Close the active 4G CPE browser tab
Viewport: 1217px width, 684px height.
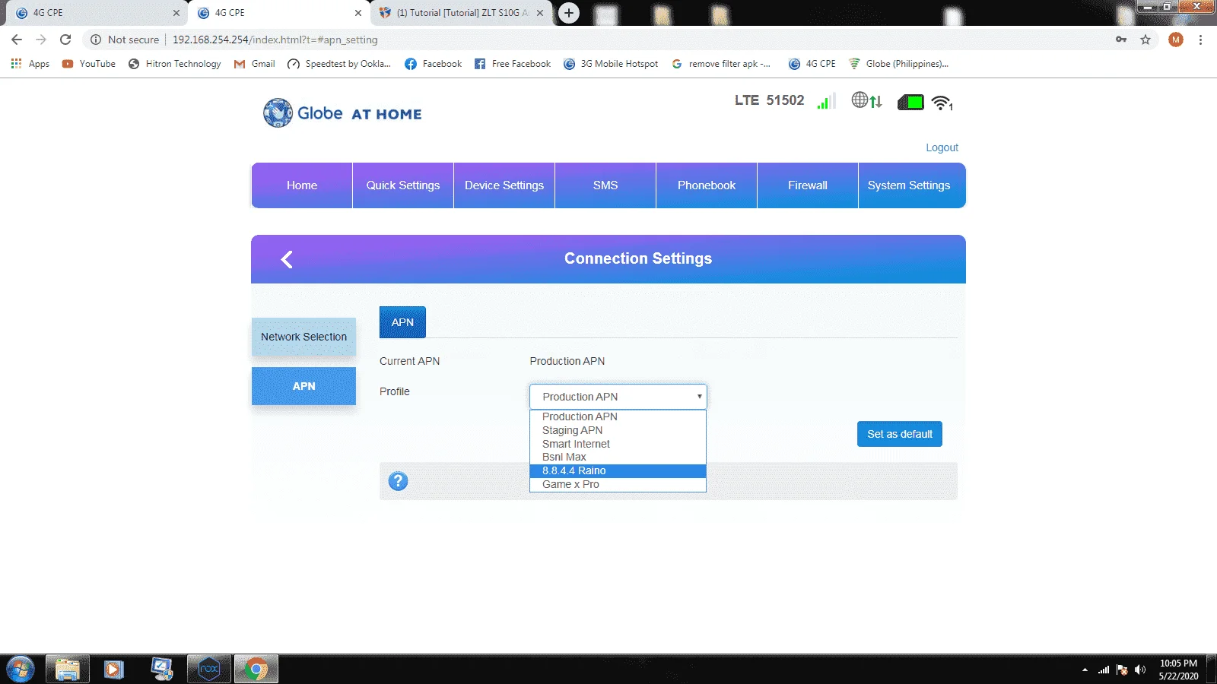coord(358,13)
